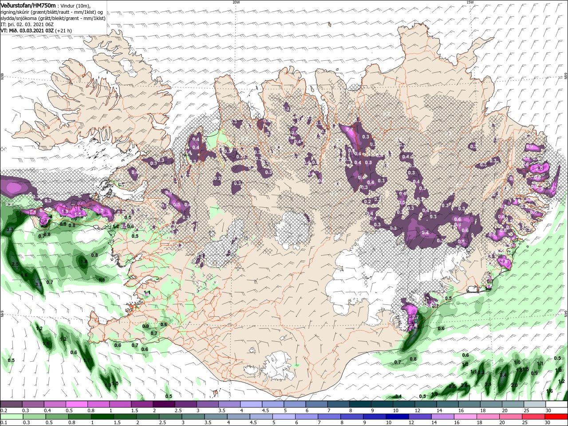Pick the pale grey swatch between 25 and 30, top legend row
The width and height of the screenshot is (568, 426).
(x=535, y=404)
